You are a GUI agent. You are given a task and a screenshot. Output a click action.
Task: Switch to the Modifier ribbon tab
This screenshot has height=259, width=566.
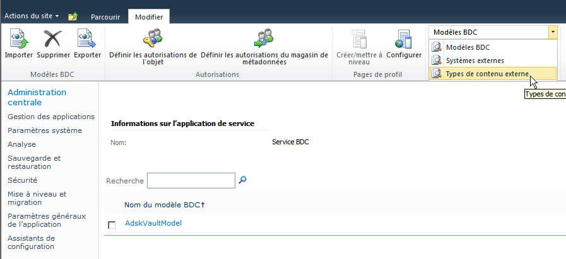[x=148, y=16]
